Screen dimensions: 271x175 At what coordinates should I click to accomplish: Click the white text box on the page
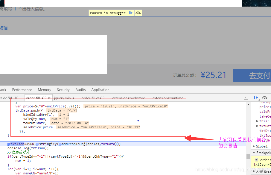pos(54,55)
